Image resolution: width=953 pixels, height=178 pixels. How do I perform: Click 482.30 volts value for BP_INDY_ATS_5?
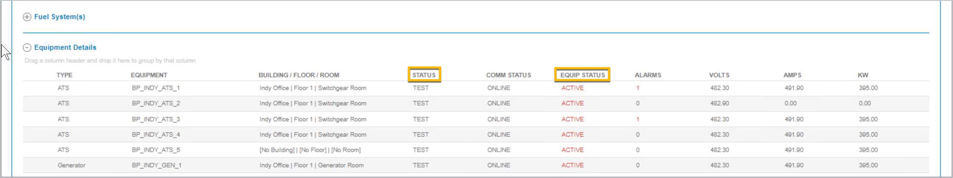coord(720,150)
